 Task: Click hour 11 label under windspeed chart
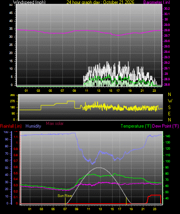click(x=87, y=91)
